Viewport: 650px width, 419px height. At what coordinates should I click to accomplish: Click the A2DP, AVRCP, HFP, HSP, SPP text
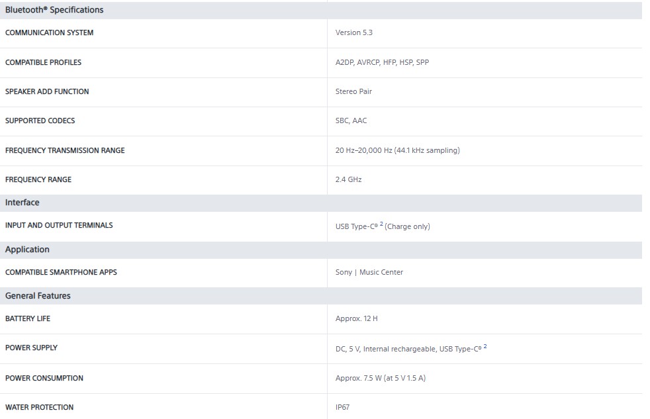[382, 62]
